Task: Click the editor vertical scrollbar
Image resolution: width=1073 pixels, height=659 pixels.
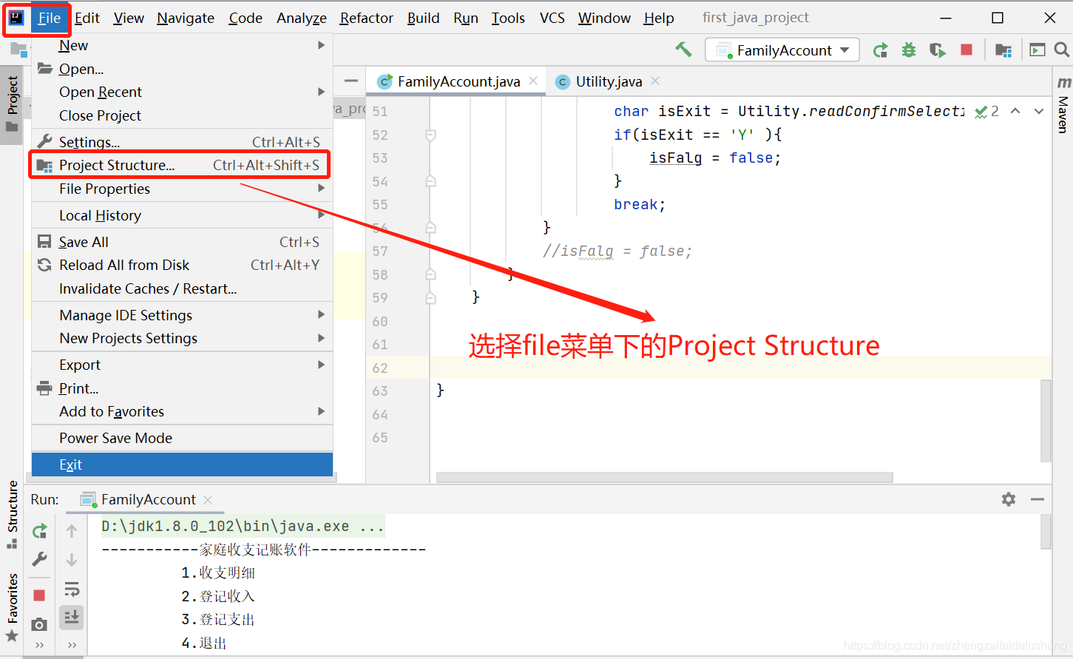Action: tap(1046, 420)
